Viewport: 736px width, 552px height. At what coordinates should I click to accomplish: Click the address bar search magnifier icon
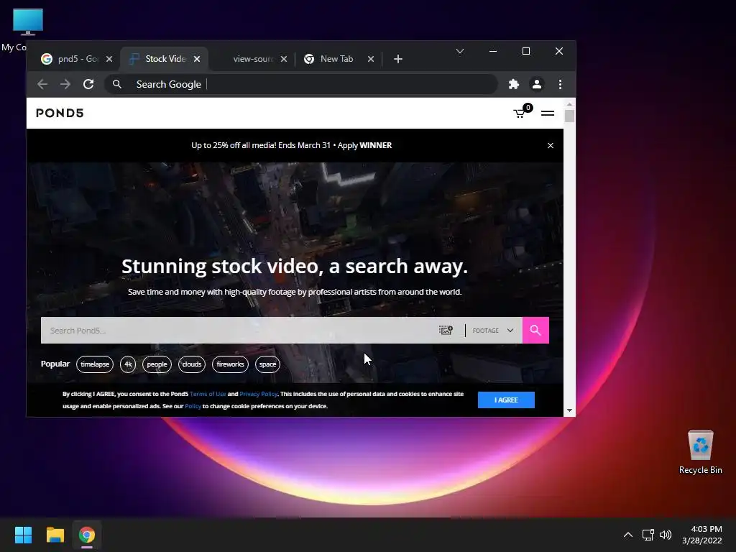(117, 84)
